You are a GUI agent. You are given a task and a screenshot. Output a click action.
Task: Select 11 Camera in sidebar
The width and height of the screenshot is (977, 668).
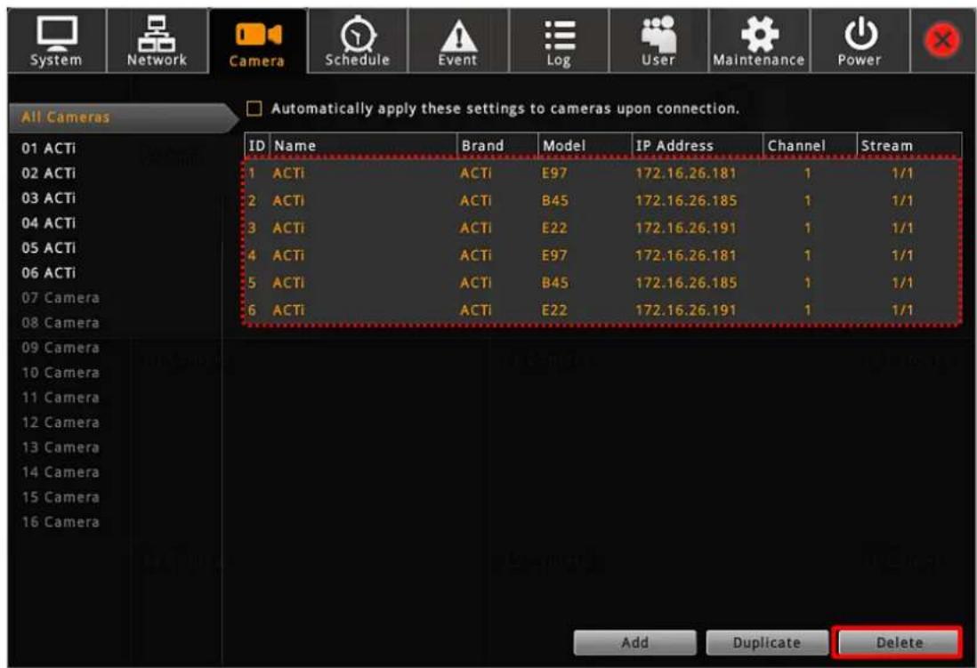point(61,398)
